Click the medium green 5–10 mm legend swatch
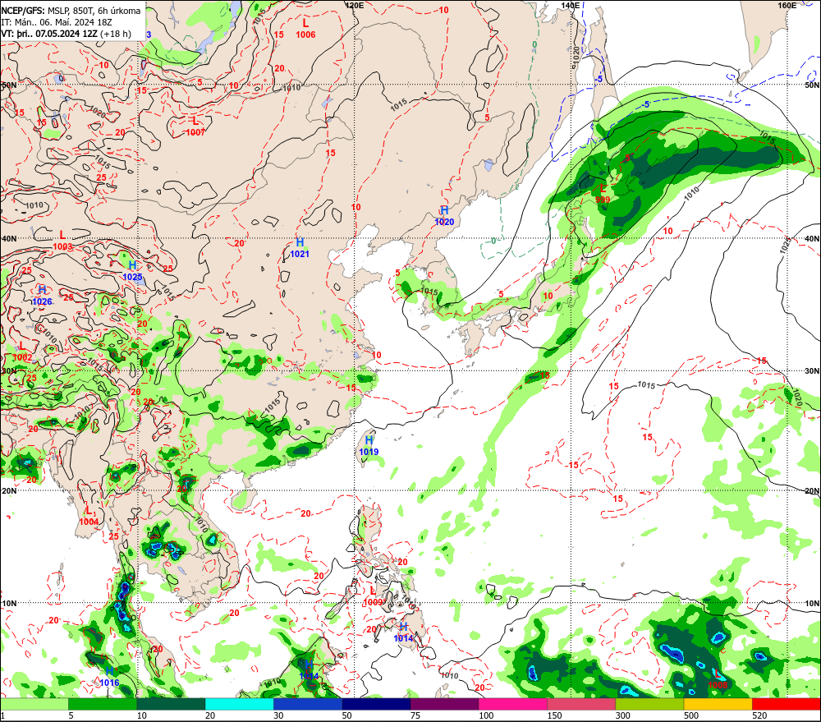Viewport: 821px width, 722px height. pos(103,704)
